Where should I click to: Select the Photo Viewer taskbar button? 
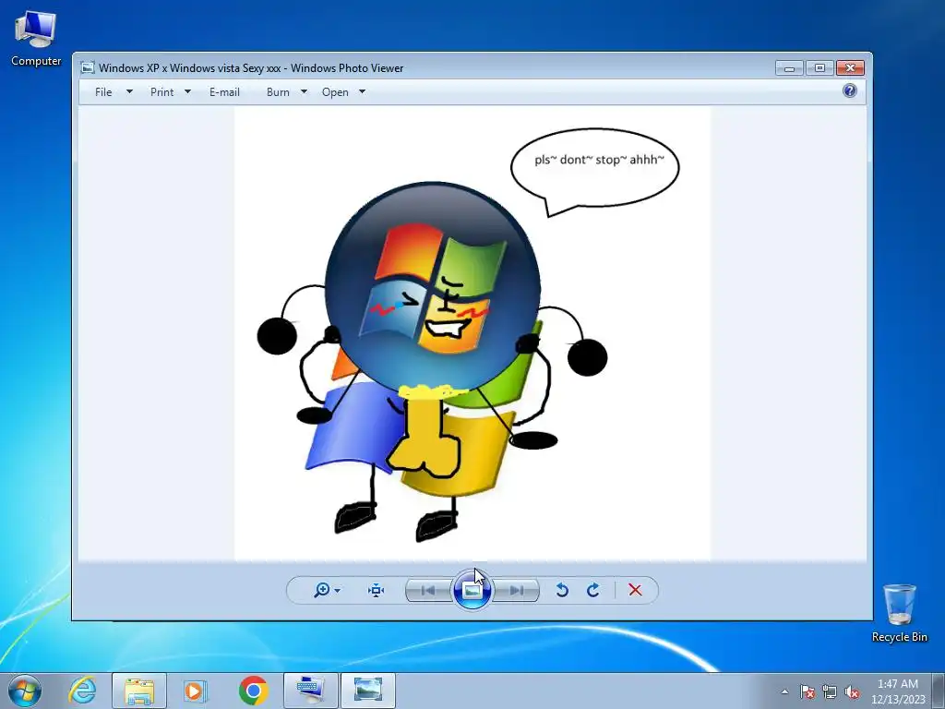[368, 691]
